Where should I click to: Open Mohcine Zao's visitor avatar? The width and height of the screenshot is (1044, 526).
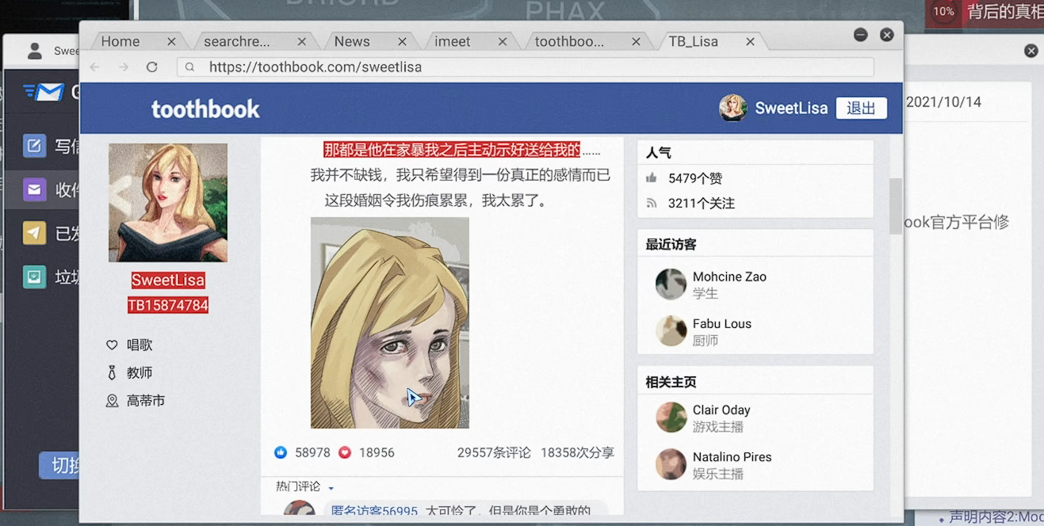tap(671, 284)
